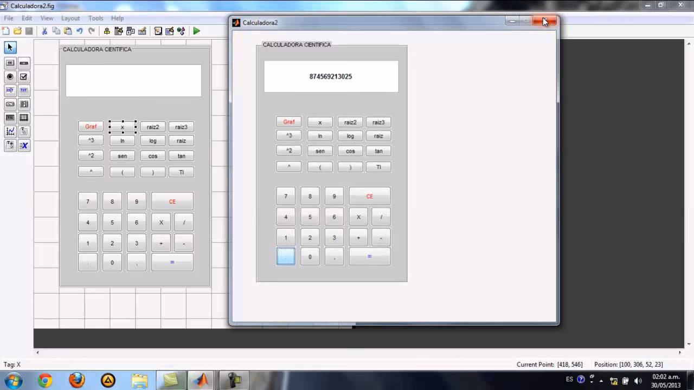This screenshot has width=694, height=390.
Task: Select the Pop-up Menu tool
Action: (9, 104)
